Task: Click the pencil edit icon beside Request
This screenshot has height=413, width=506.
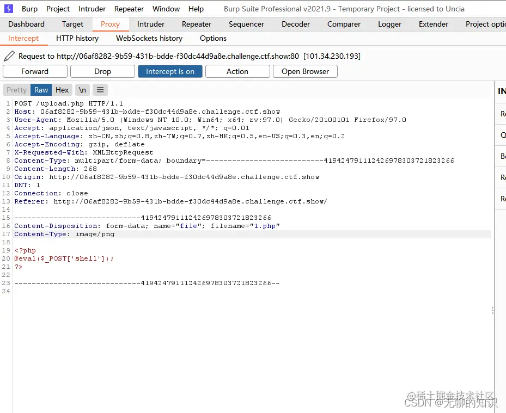Action: pos(9,56)
